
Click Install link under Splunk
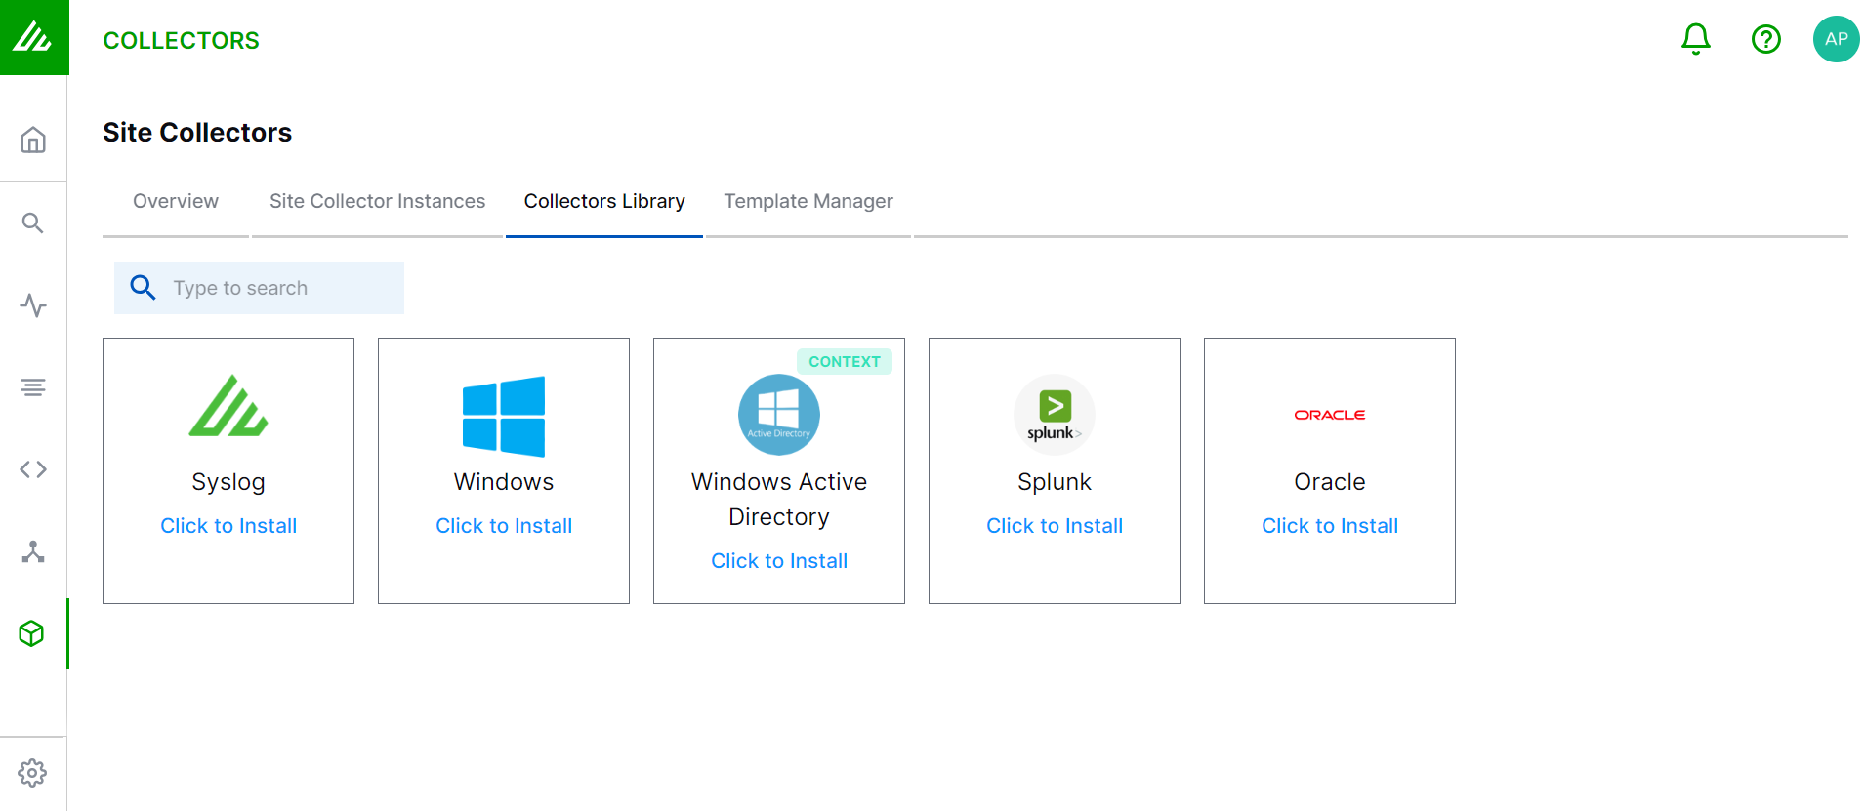1055,526
